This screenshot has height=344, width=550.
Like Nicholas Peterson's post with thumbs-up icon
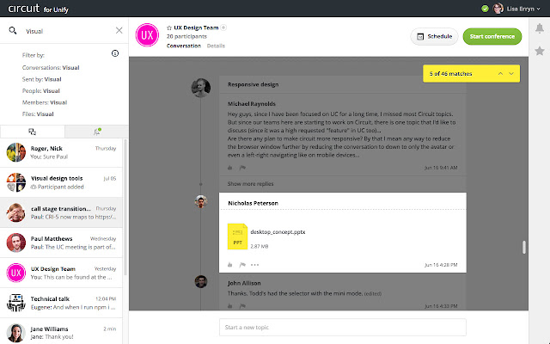click(230, 264)
